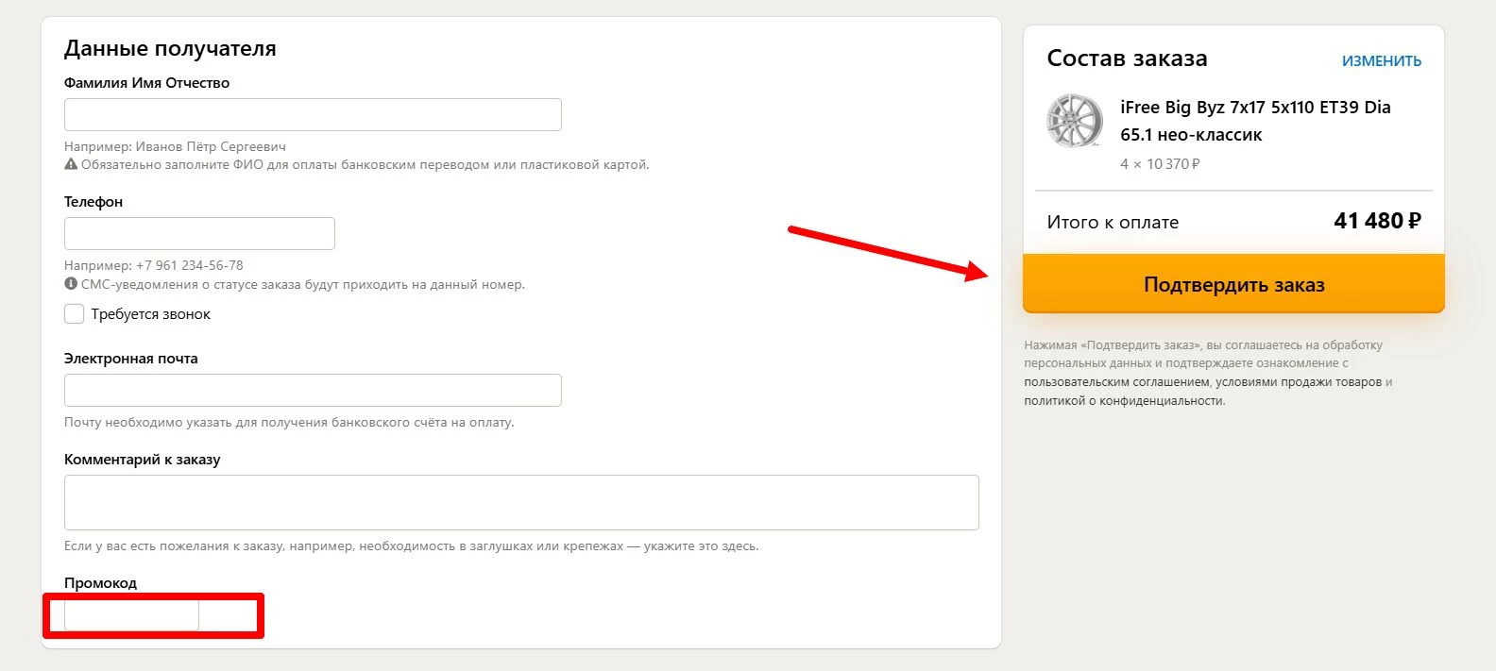The height and width of the screenshot is (671, 1496).
Task: Click the "Телефон" field label
Action: 93,202
